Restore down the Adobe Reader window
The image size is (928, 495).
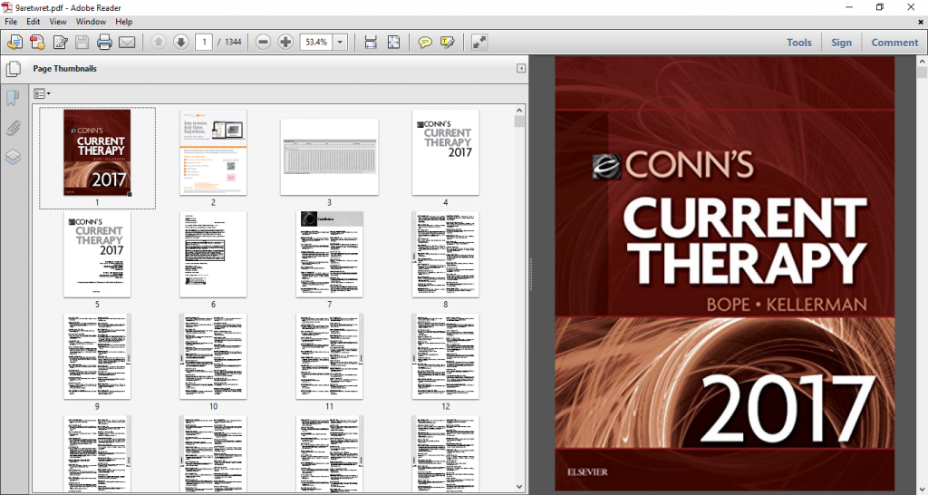[879, 7]
